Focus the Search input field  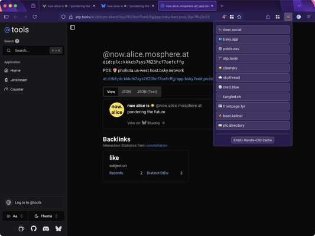(33, 51)
